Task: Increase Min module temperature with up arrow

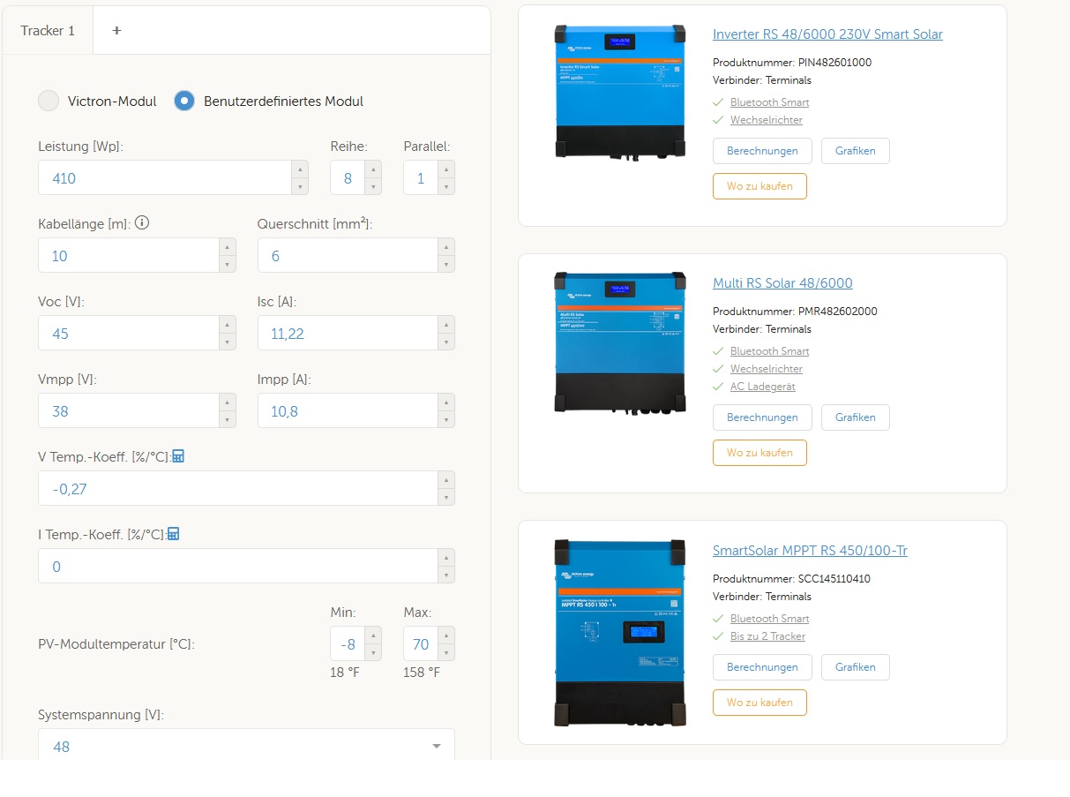Action: pyautogui.click(x=373, y=635)
